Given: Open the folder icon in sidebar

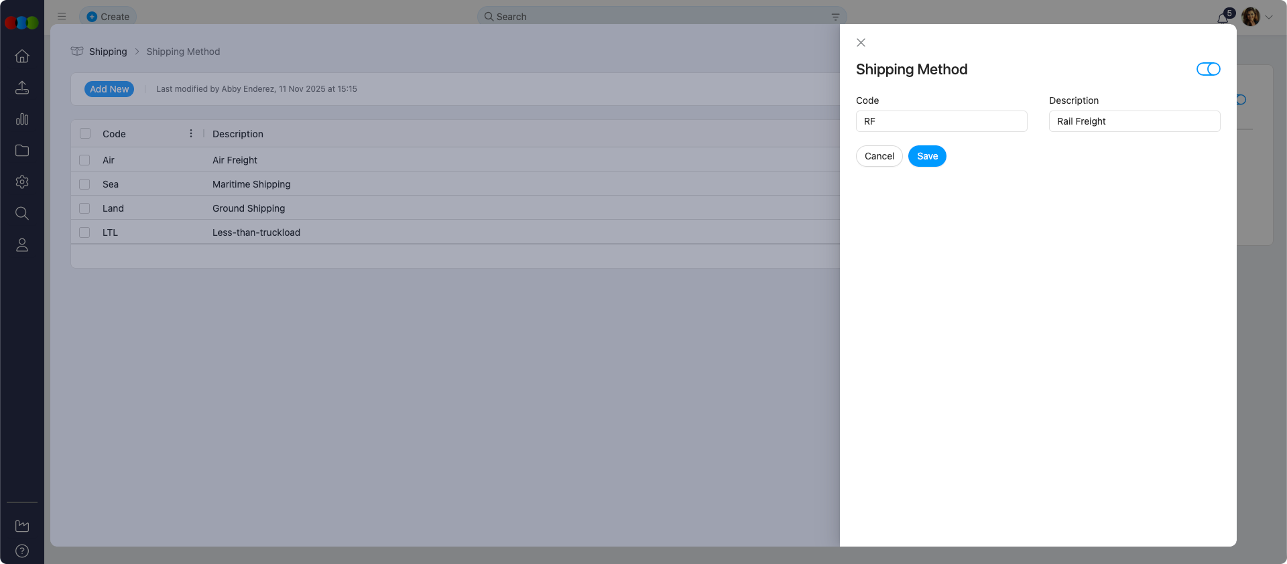Looking at the screenshot, I should pyautogui.click(x=22, y=151).
